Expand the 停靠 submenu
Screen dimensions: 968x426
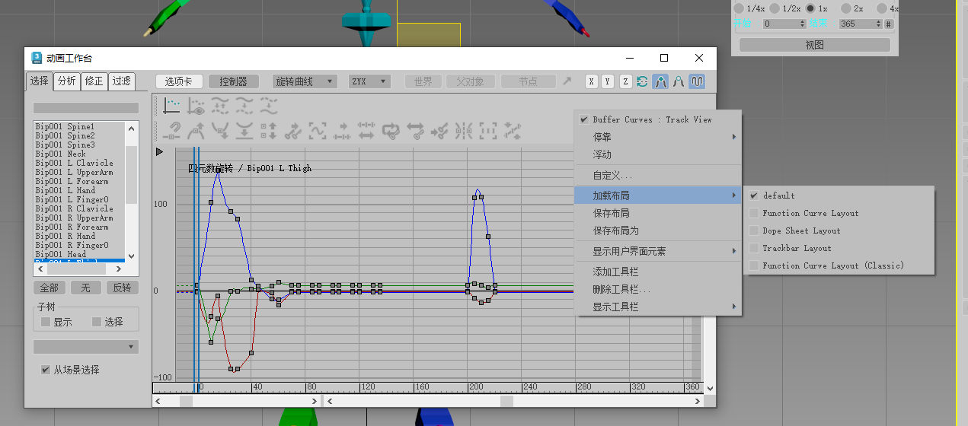[657, 137]
